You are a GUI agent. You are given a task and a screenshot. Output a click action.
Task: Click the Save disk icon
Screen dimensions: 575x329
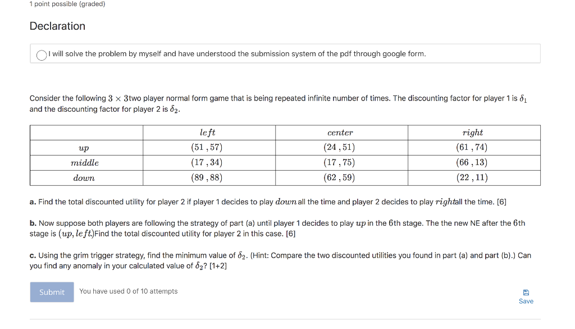526,291
